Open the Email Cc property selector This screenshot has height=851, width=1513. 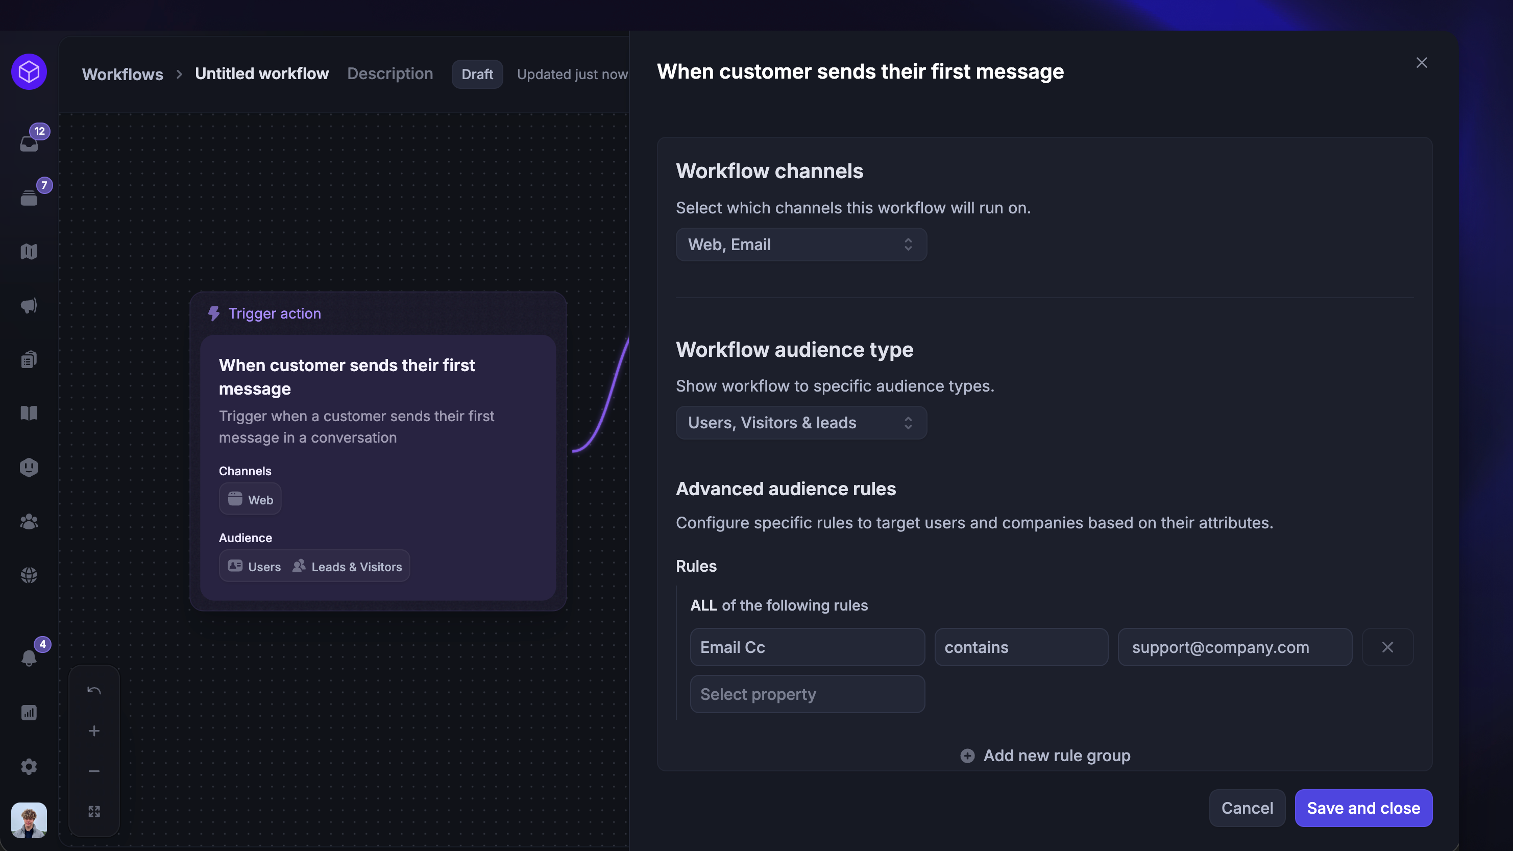click(808, 647)
